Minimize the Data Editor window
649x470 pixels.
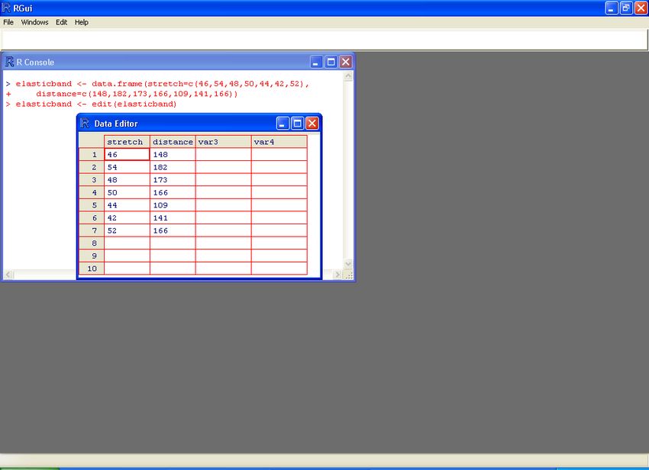point(283,124)
